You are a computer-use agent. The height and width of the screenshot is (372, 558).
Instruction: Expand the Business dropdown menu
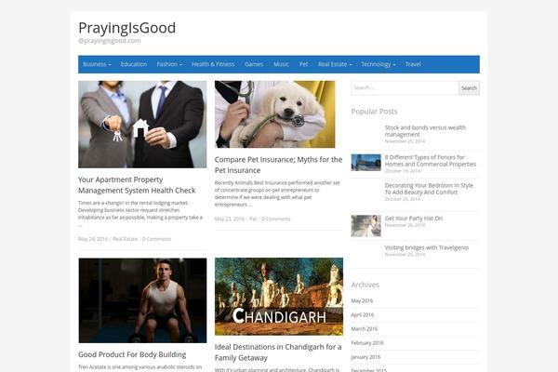(97, 64)
